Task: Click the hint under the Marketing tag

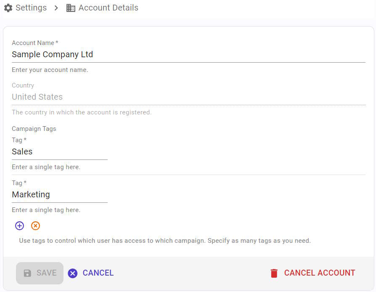Action: tap(46, 210)
